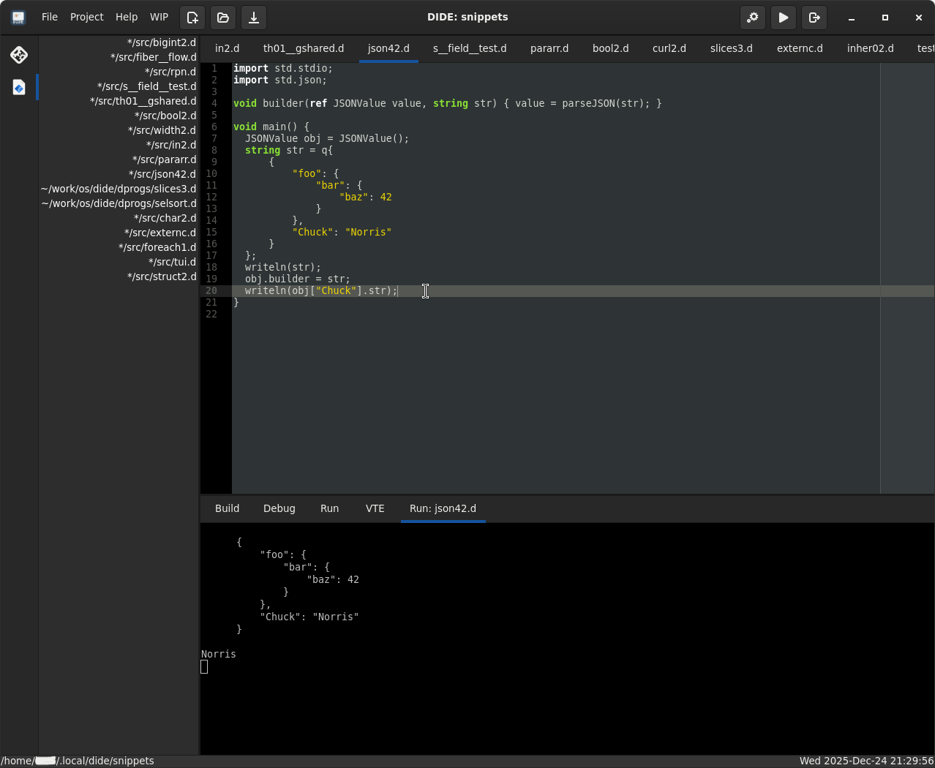Select the file list icon in the sidebar
The image size is (935, 768).
19,88
